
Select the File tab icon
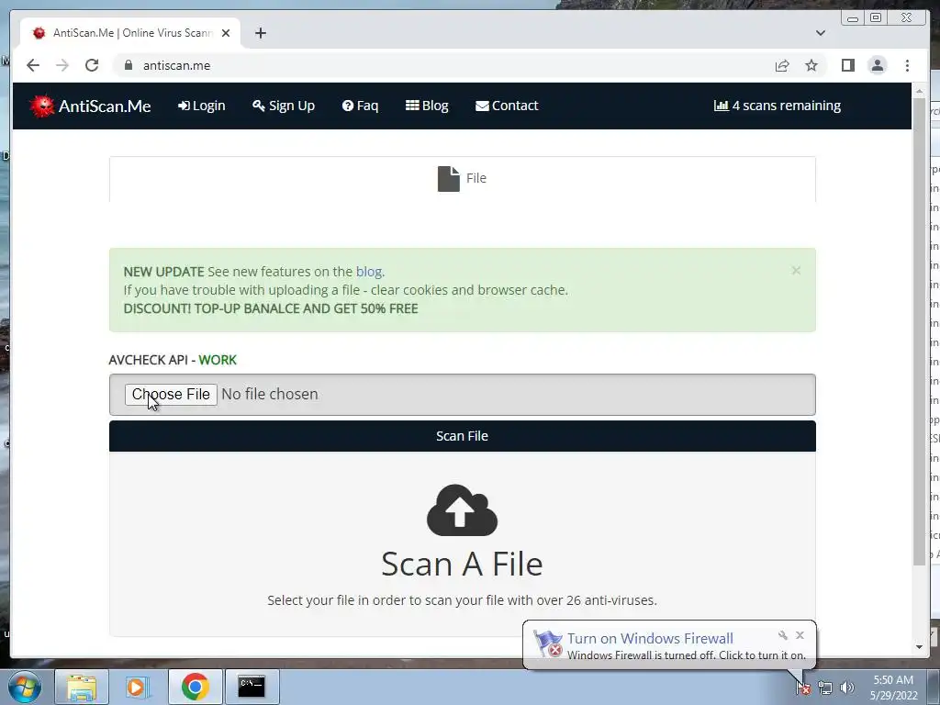448,179
